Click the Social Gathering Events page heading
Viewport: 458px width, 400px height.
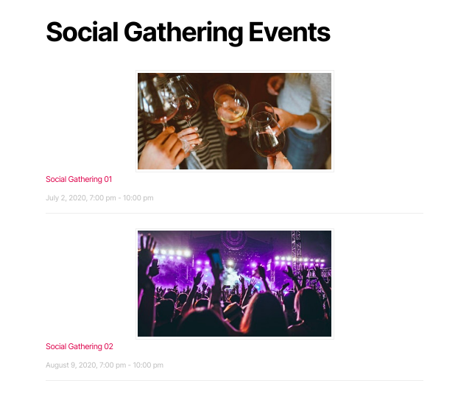(x=188, y=32)
